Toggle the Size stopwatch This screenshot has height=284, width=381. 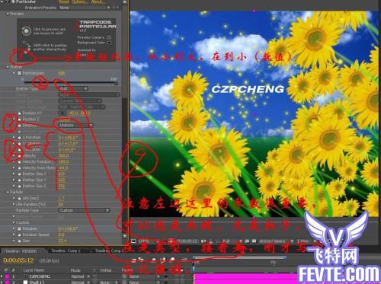pos(19,241)
